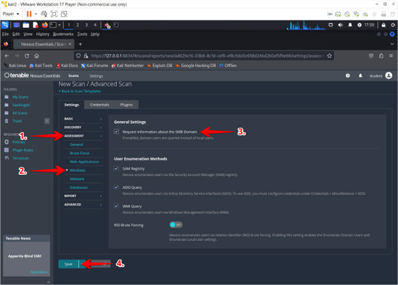The height and width of the screenshot is (285, 398).
Task: Open the Firefox Help menu
Action: pyautogui.click(x=95, y=34)
